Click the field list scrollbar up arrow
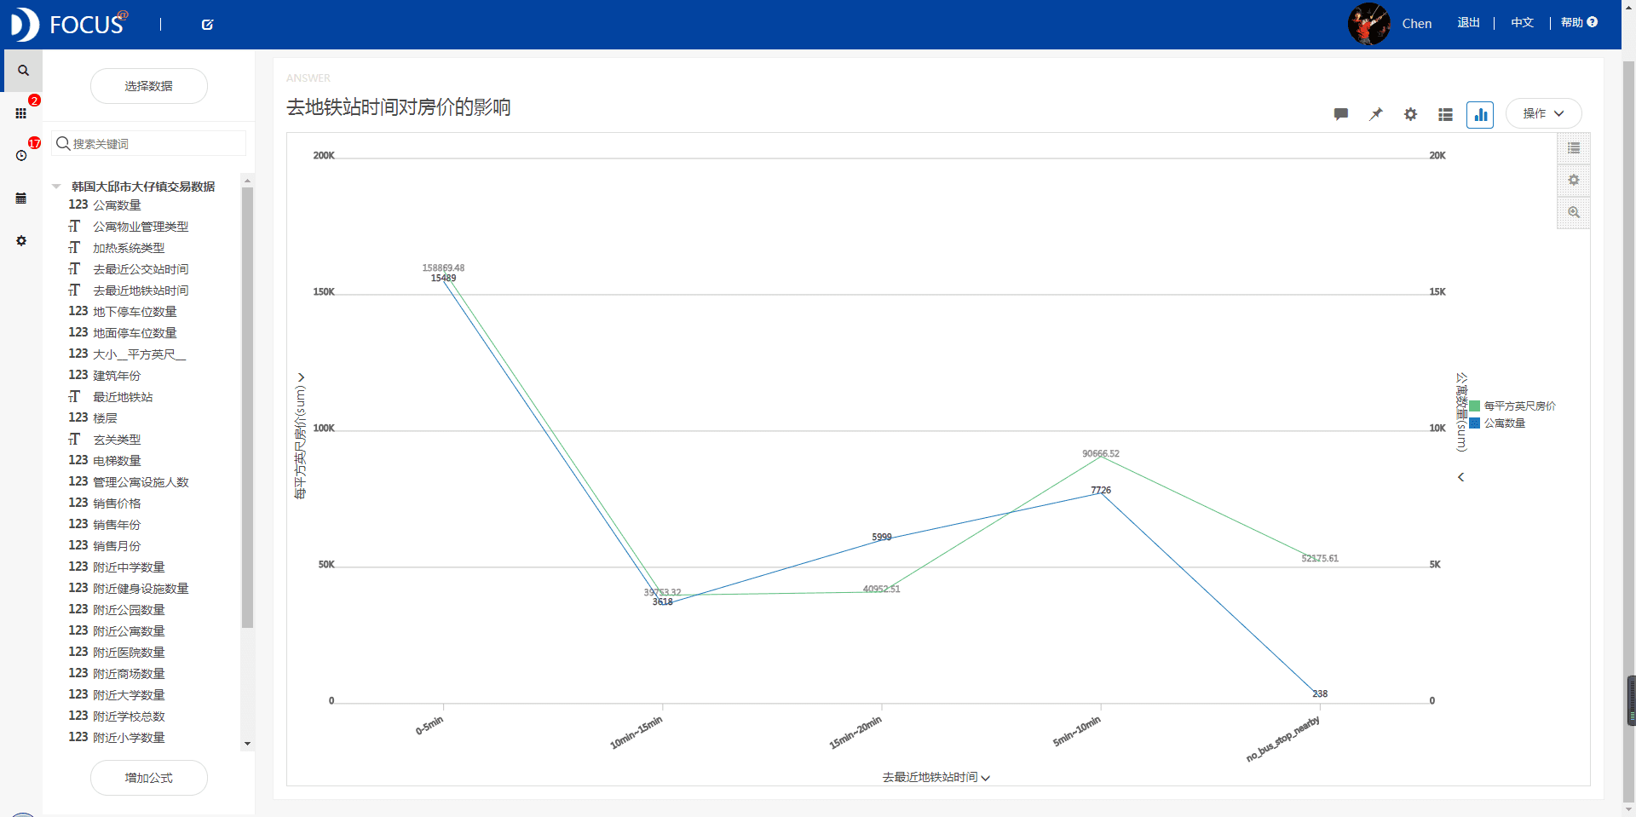This screenshot has width=1636, height=817. tap(247, 181)
